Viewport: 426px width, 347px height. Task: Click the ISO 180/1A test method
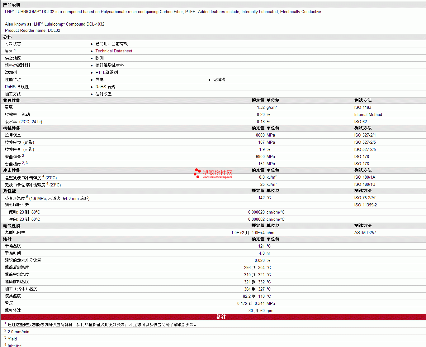[365, 177]
